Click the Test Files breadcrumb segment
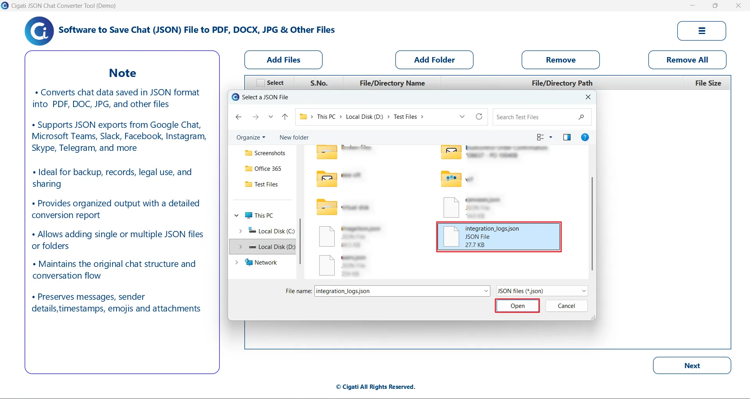The width and height of the screenshot is (750, 399). 405,117
